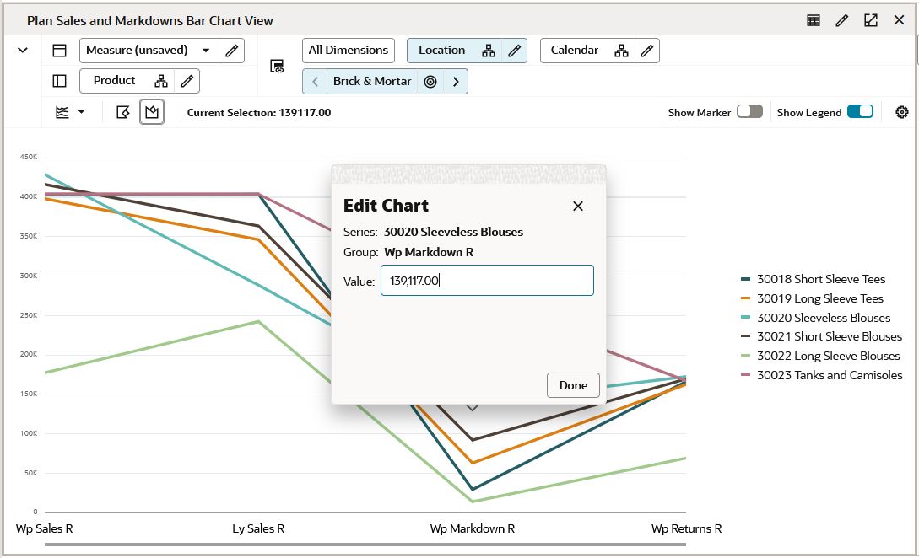The width and height of the screenshot is (919, 558).
Task: Open the Measure (unsaved) dropdown
Action: [x=205, y=51]
